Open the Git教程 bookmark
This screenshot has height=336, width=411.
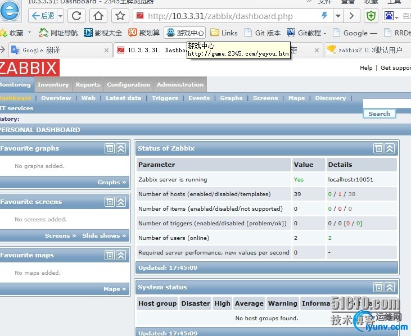pos(306,33)
